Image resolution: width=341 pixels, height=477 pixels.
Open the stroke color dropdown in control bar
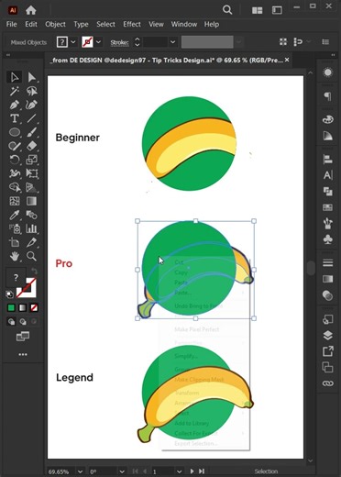tap(98, 42)
